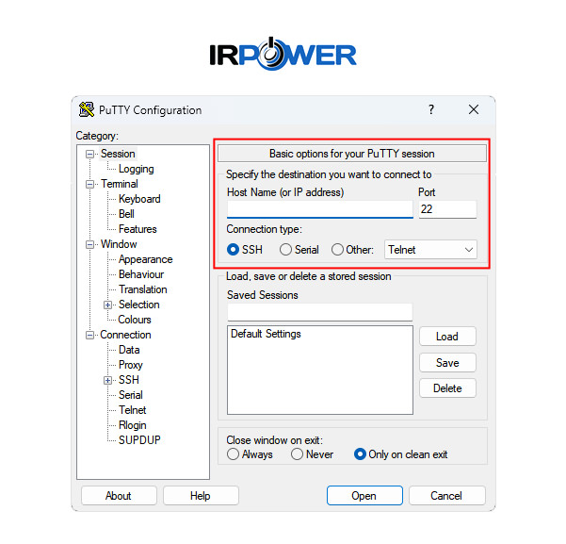
Task: Open the Logging category
Action: 136,169
